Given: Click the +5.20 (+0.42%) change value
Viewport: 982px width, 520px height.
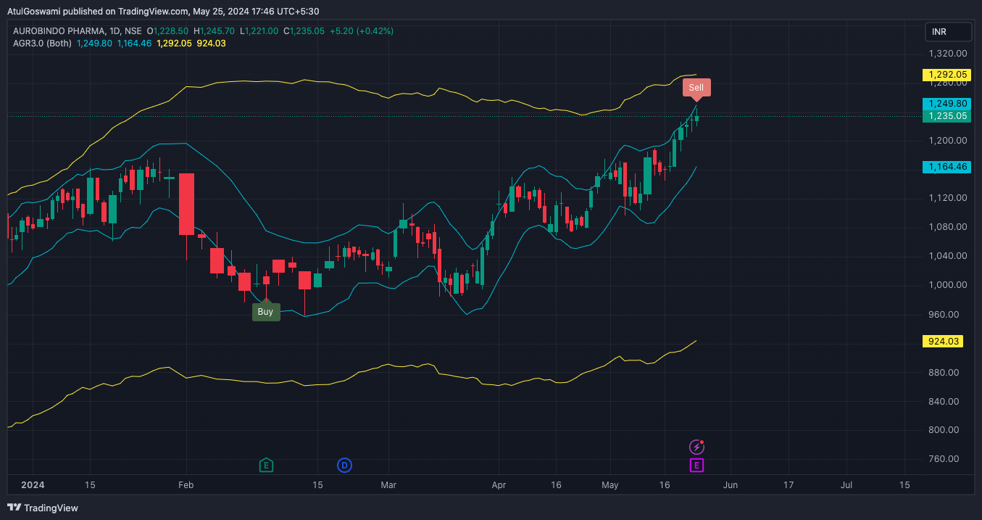Looking at the screenshot, I should [x=361, y=31].
